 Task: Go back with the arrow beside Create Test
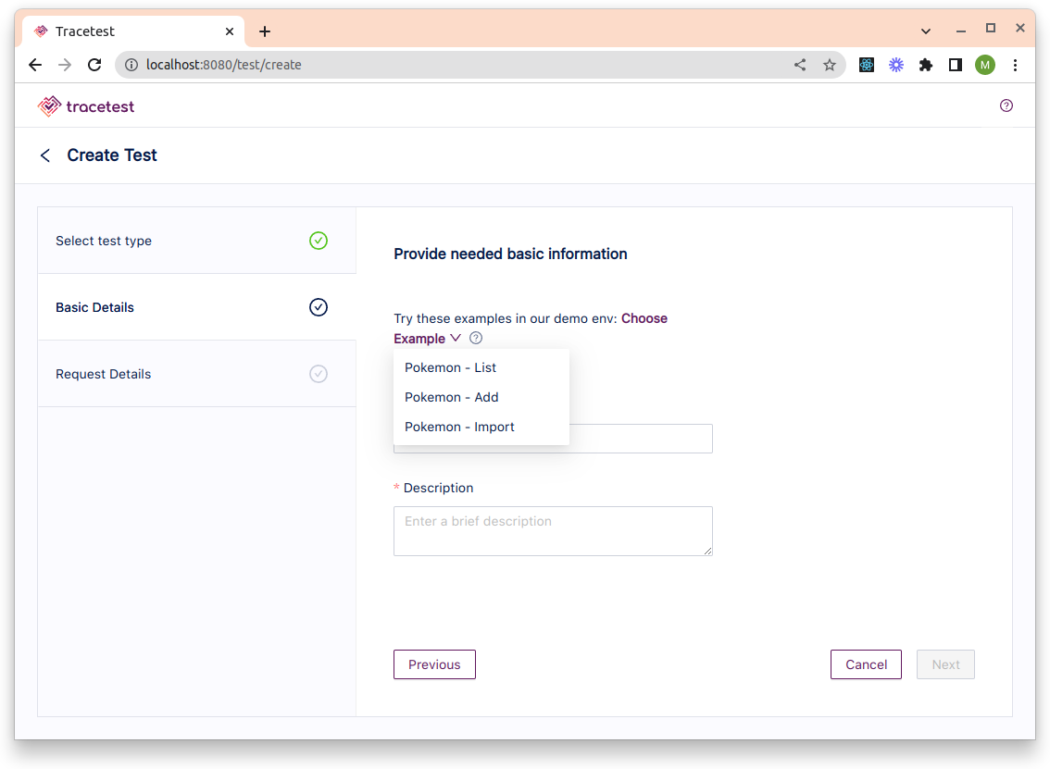(44, 155)
